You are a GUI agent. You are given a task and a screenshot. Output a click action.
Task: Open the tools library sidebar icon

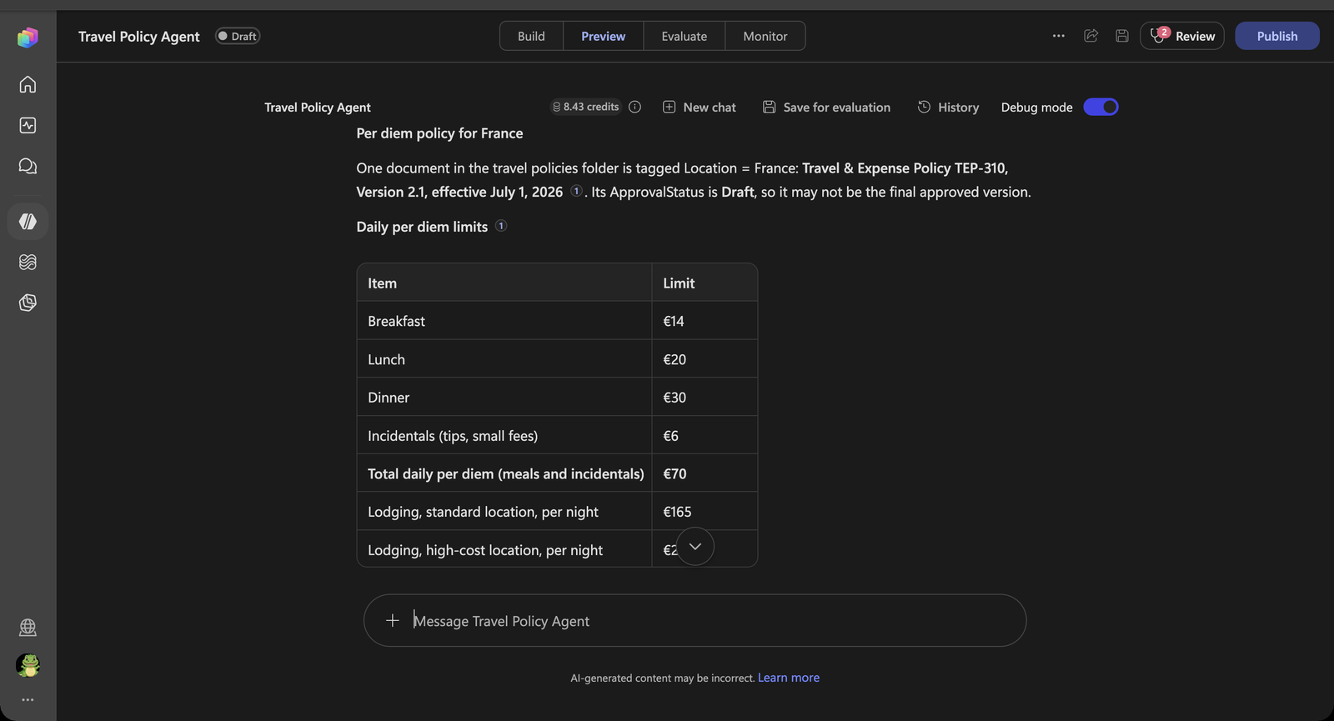pos(28,303)
